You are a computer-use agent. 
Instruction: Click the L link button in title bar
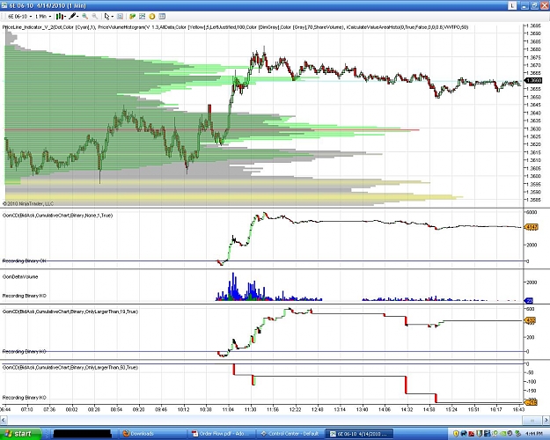[x=512, y=5]
